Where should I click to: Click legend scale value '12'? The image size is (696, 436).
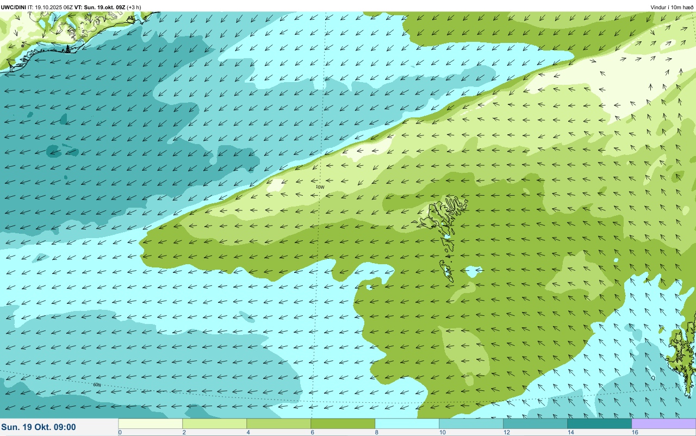(506, 432)
